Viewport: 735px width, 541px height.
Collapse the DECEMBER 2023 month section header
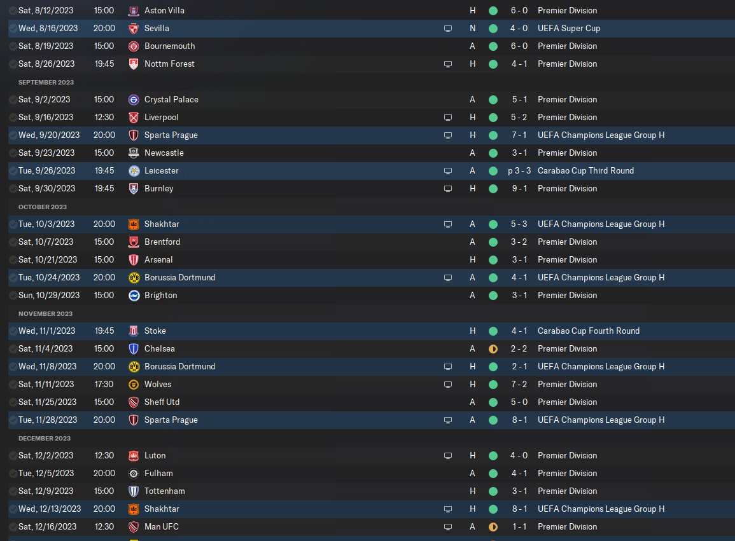pyautogui.click(x=45, y=439)
